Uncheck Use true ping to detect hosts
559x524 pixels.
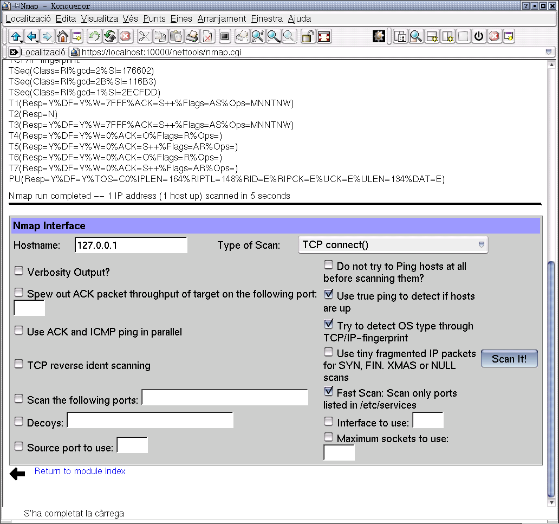pos(328,294)
